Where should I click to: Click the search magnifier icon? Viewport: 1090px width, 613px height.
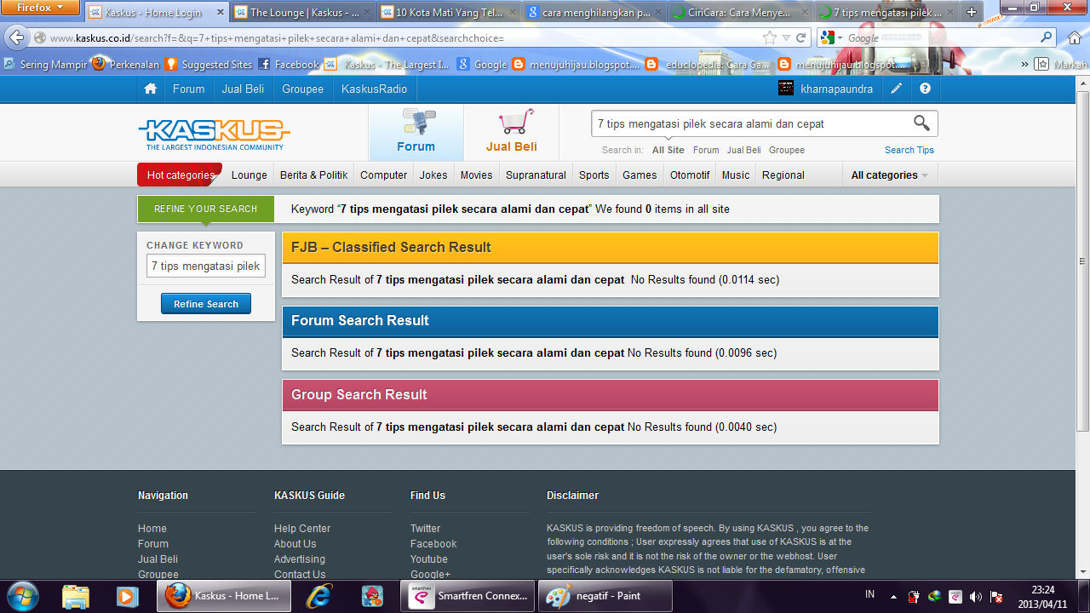pos(921,123)
